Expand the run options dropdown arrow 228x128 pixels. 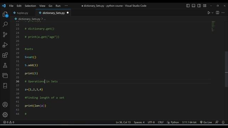click(212, 13)
